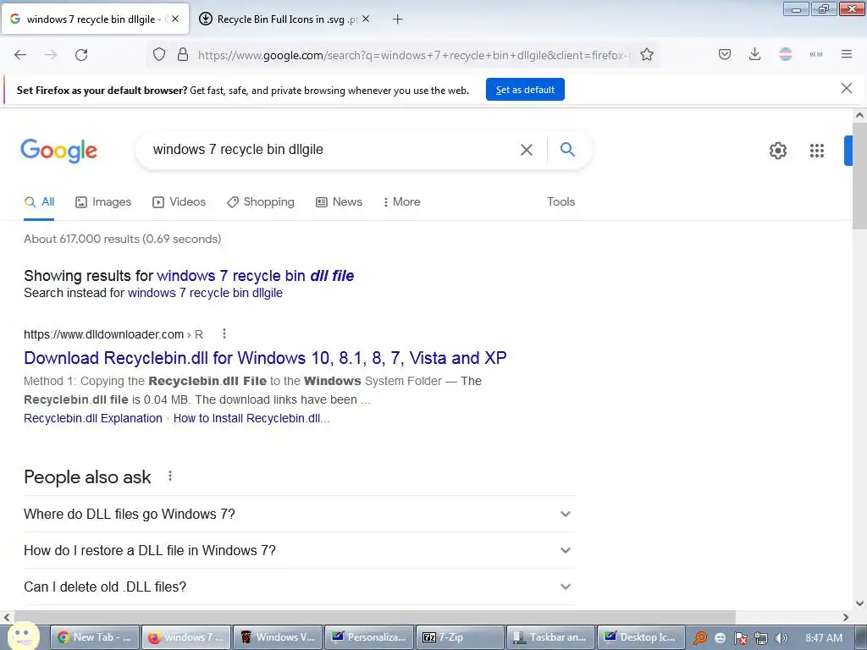Viewport: 867px width, 650px height.
Task: Open options dots beside dlldownloader result
Action: click(x=224, y=333)
